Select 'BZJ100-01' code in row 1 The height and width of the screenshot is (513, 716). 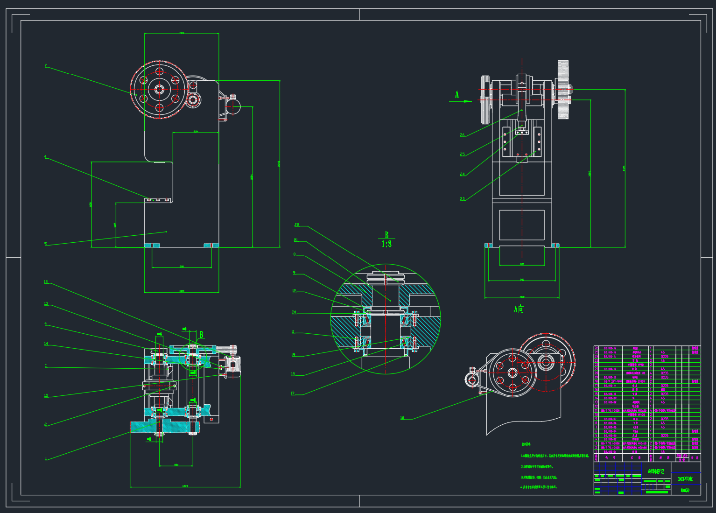(x=610, y=452)
